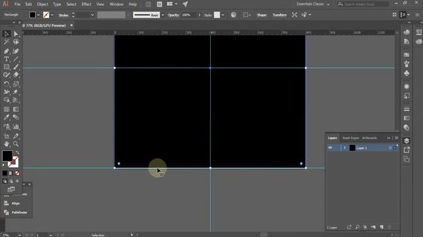Click the large Fill color swatch in toolbar
Image resolution: width=423 pixels, height=237 pixels.
click(x=7, y=156)
